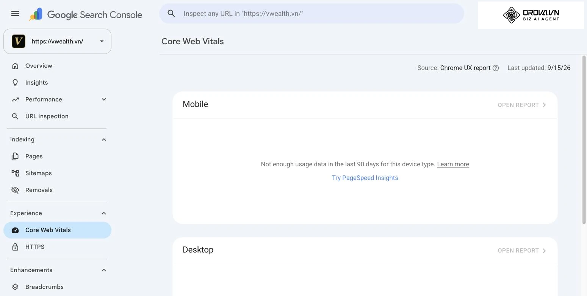Image resolution: width=587 pixels, height=296 pixels.
Task: Click the page vertical scrollbar
Action: coord(584,140)
